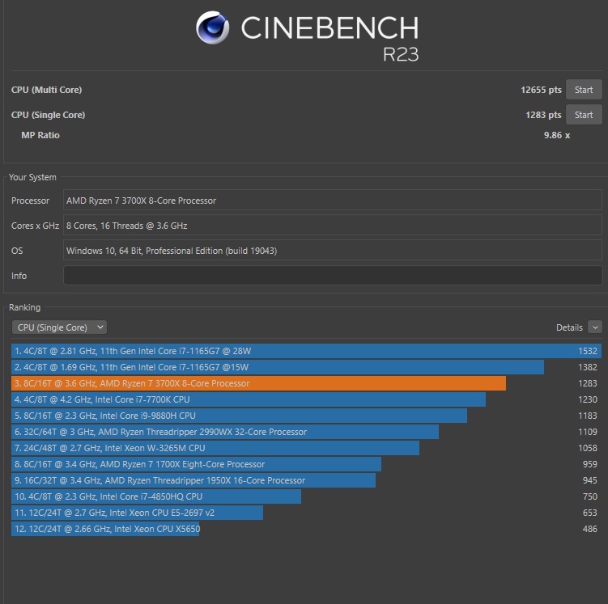The width and height of the screenshot is (608, 604).
Task: Select ranking row Threadripper 2990WX
Action: click(x=306, y=432)
